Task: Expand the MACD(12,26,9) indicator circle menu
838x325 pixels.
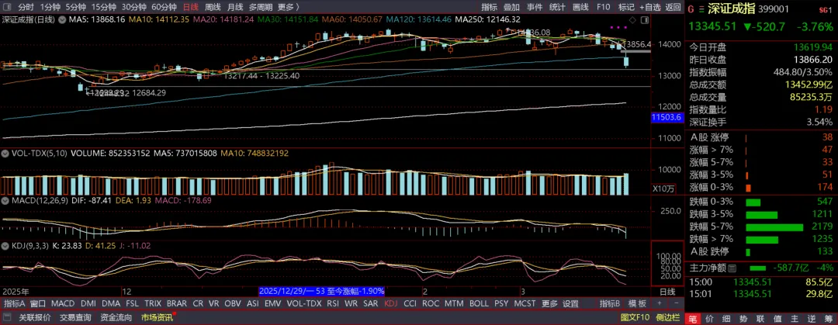Action: pyautogui.click(x=6, y=200)
